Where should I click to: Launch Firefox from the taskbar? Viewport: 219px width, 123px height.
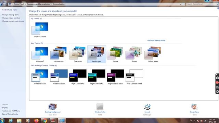36,121
